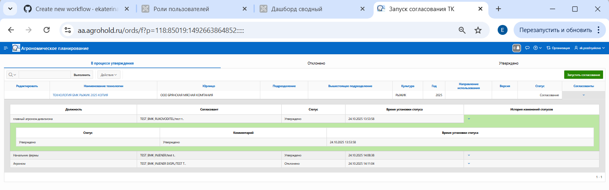Open the notifications bell icon
The image size is (609, 190).
pos(517,48)
